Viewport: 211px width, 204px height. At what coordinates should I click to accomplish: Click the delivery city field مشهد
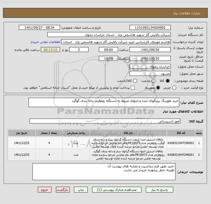pyautogui.click(x=150, y=74)
